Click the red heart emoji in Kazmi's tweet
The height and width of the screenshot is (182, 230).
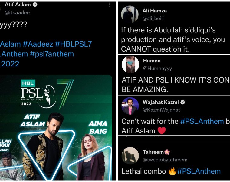click(162, 131)
